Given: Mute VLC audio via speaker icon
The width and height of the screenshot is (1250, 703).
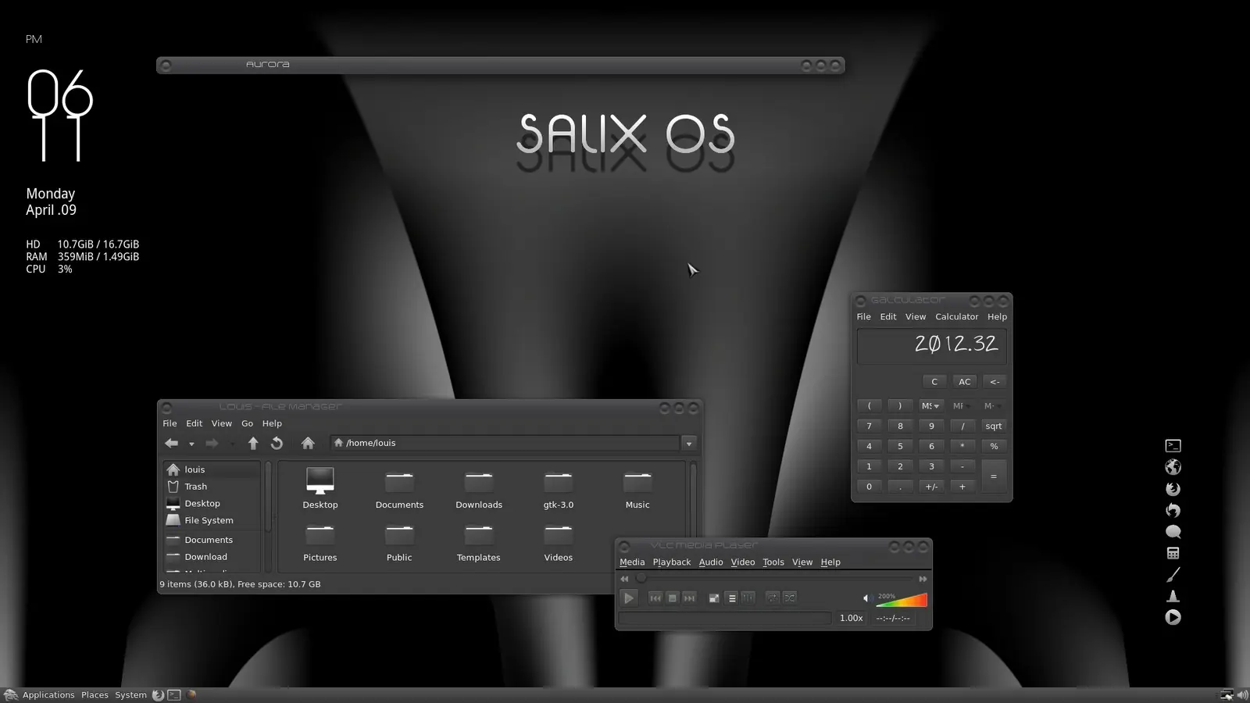Looking at the screenshot, I should pos(866,598).
